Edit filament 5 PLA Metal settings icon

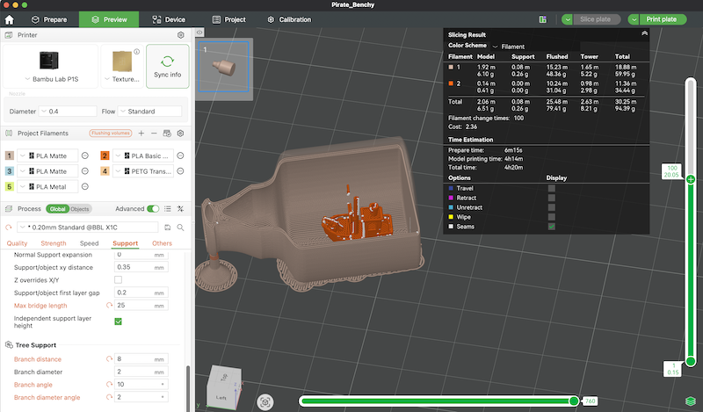(84, 186)
